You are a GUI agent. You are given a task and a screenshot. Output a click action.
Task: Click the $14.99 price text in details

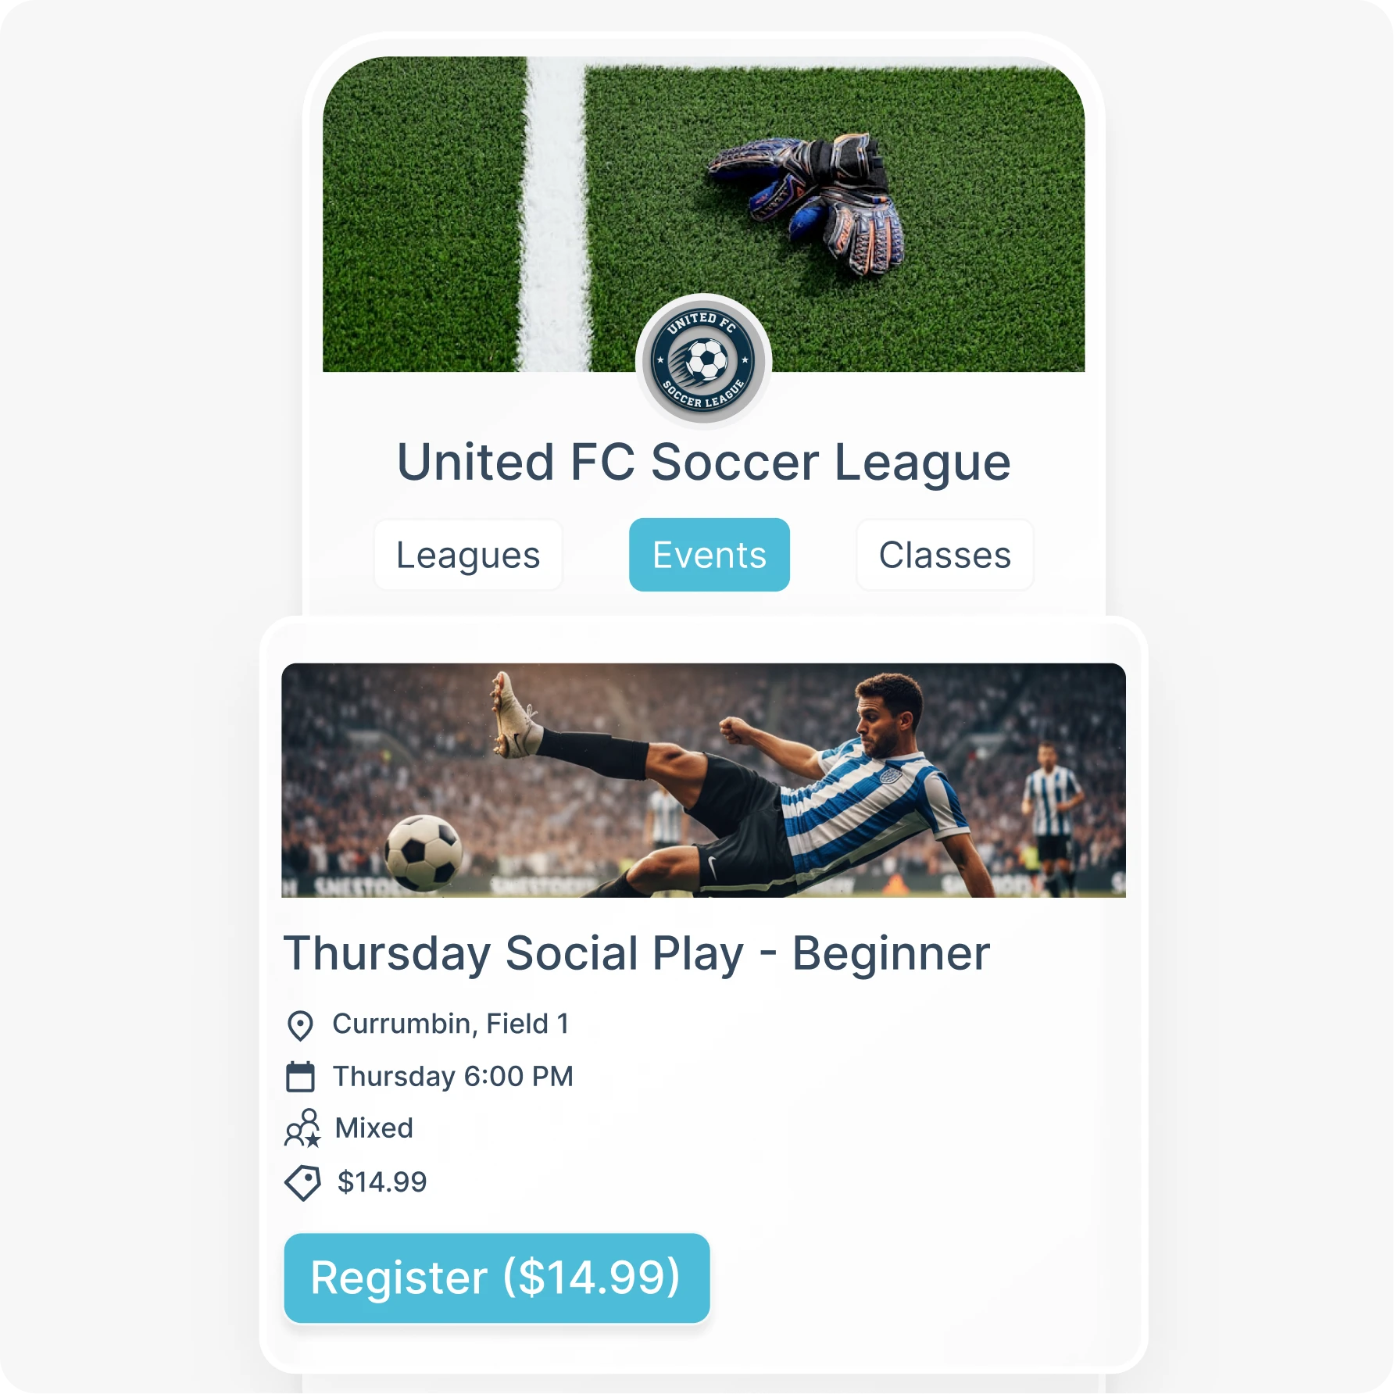pyautogui.click(x=382, y=1182)
